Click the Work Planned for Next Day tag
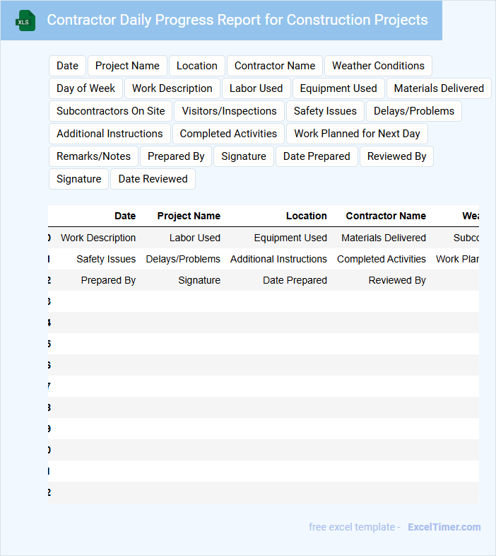The height and width of the screenshot is (556, 496). click(x=357, y=134)
